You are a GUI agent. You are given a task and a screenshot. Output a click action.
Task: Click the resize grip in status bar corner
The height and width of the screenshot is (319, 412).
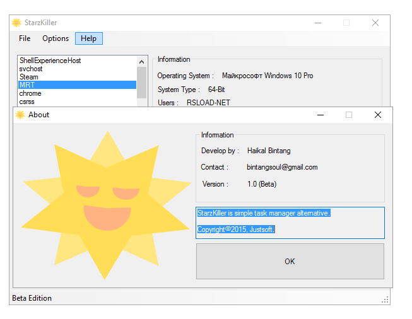click(x=386, y=300)
